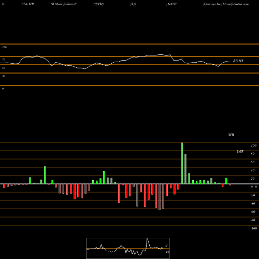The image size is (259, 259).
Task: Click the 'SI(TM)' header label
Action: (x=98, y=4)
